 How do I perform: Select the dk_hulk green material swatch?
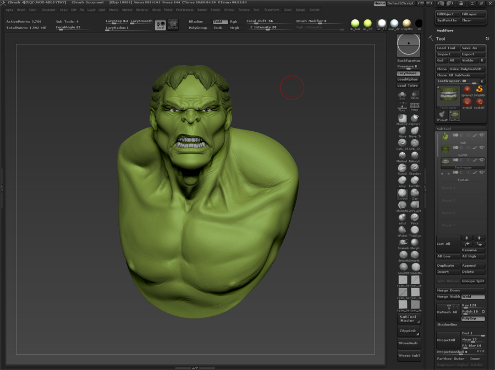click(x=355, y=23)
